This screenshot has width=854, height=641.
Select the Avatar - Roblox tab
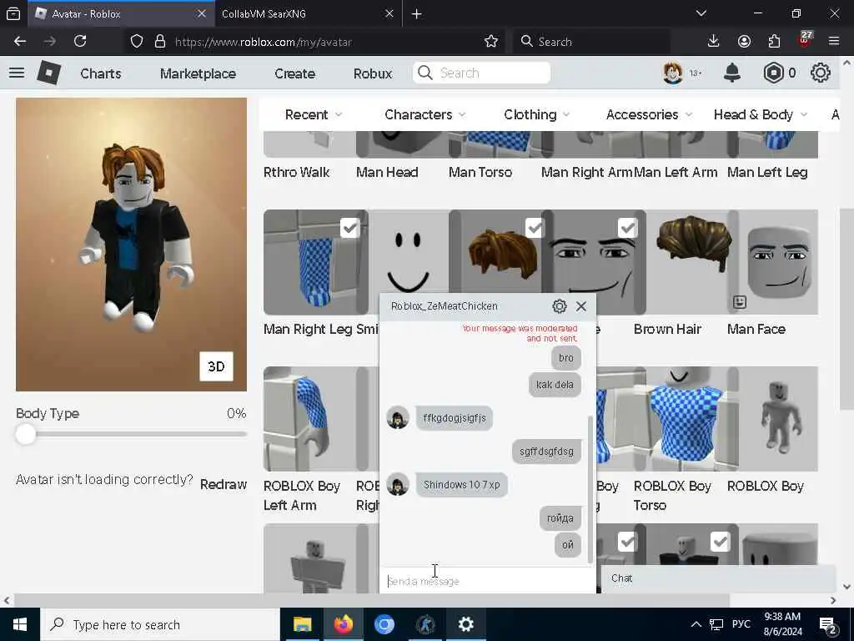(x=120, y=14)
